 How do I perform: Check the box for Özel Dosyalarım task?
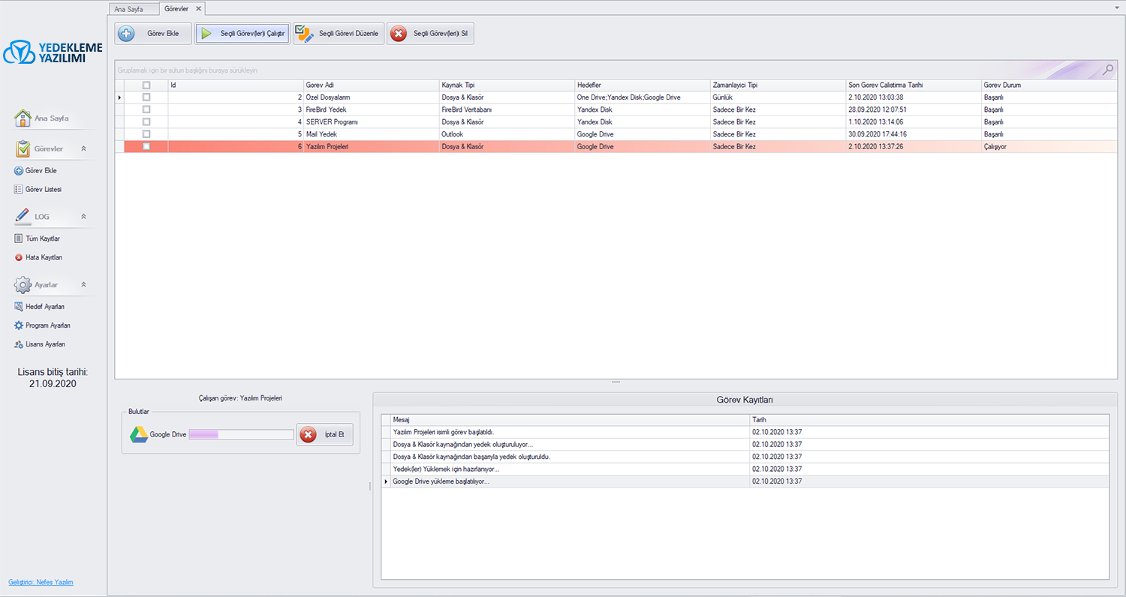[146, 97]
